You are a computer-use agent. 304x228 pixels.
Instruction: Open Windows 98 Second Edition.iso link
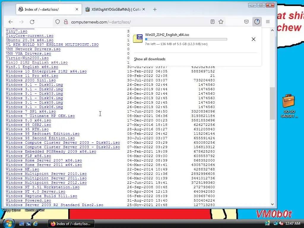coord(40,138)
